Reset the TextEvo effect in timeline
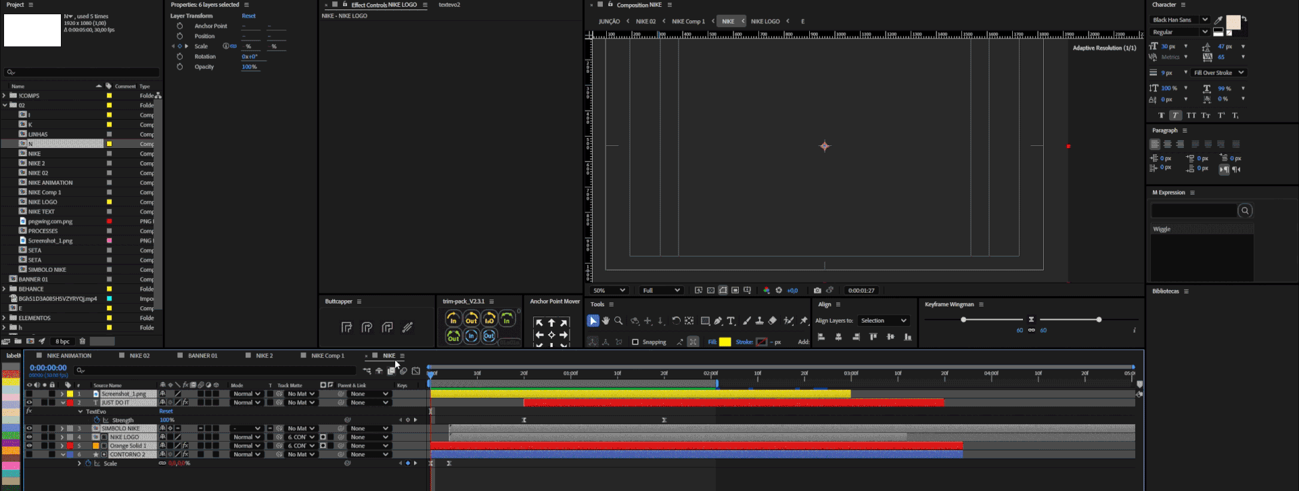This screenshot has height=491, width=1299. coord(166,411)
